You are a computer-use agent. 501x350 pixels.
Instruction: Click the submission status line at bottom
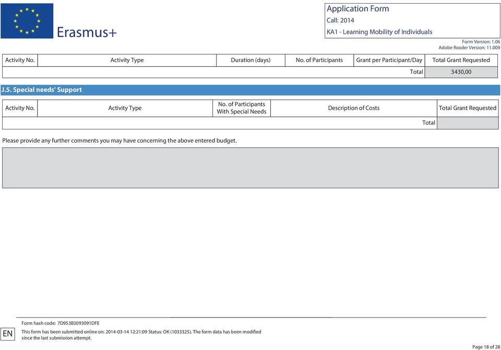[x=141, y=335]
